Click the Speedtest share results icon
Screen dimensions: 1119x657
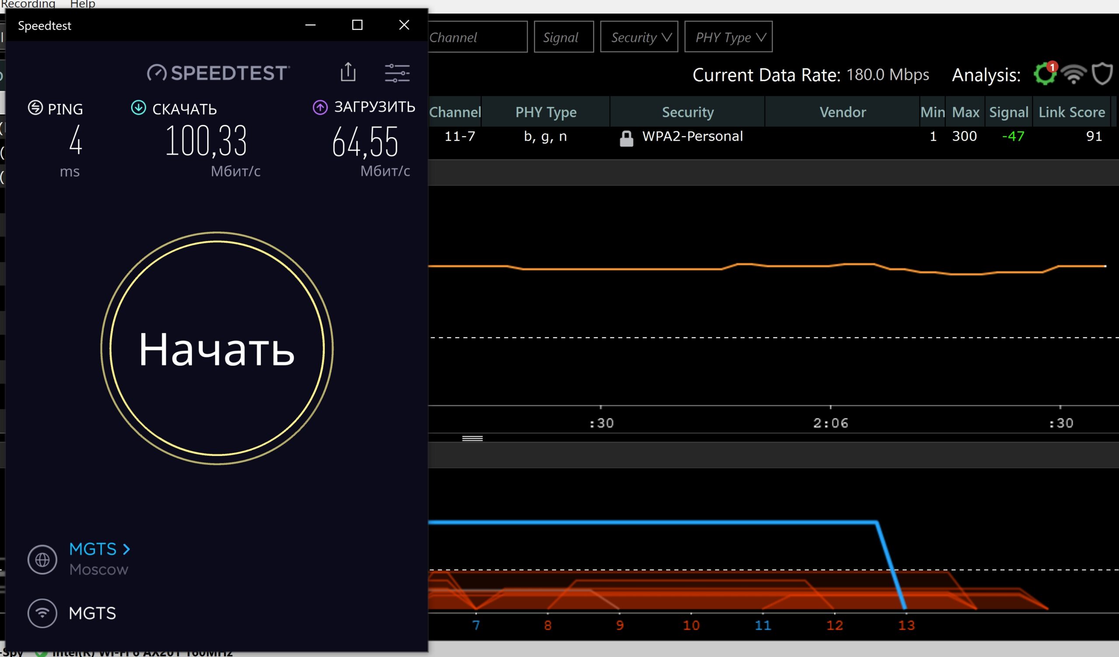point(348,72)
